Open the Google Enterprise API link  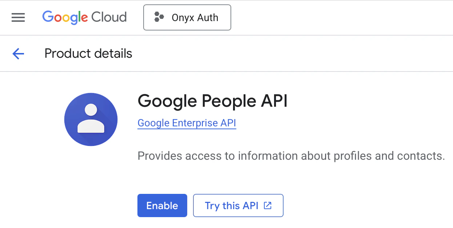click(x=187, y=123)
